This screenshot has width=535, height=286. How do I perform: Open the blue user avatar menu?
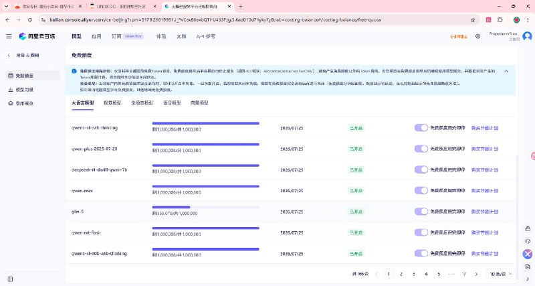pyautogui.click(x=527, y=36)
